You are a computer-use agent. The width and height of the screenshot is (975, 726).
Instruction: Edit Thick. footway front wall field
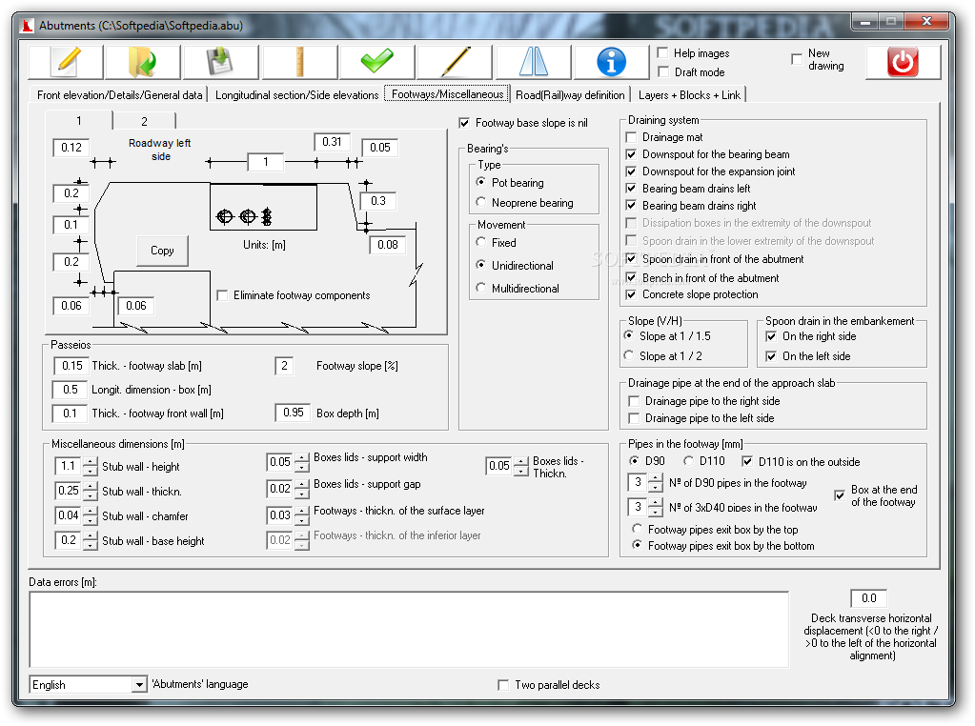[x=71, y=413]
